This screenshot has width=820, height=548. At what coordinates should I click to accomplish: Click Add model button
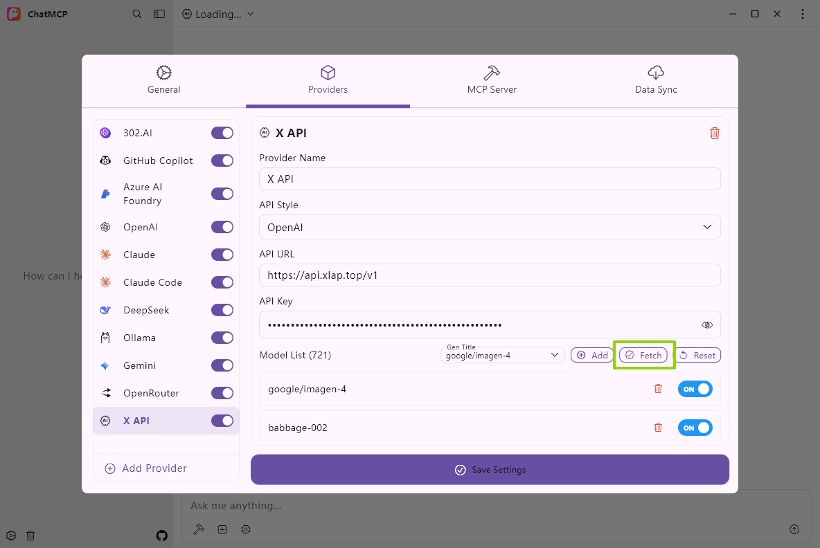592,355
